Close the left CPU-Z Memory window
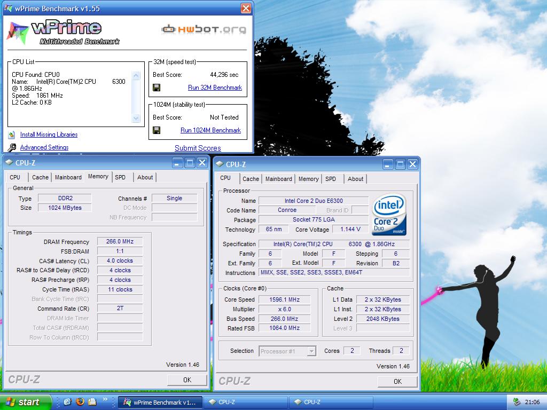547x410 pixels. click(202, 163)
